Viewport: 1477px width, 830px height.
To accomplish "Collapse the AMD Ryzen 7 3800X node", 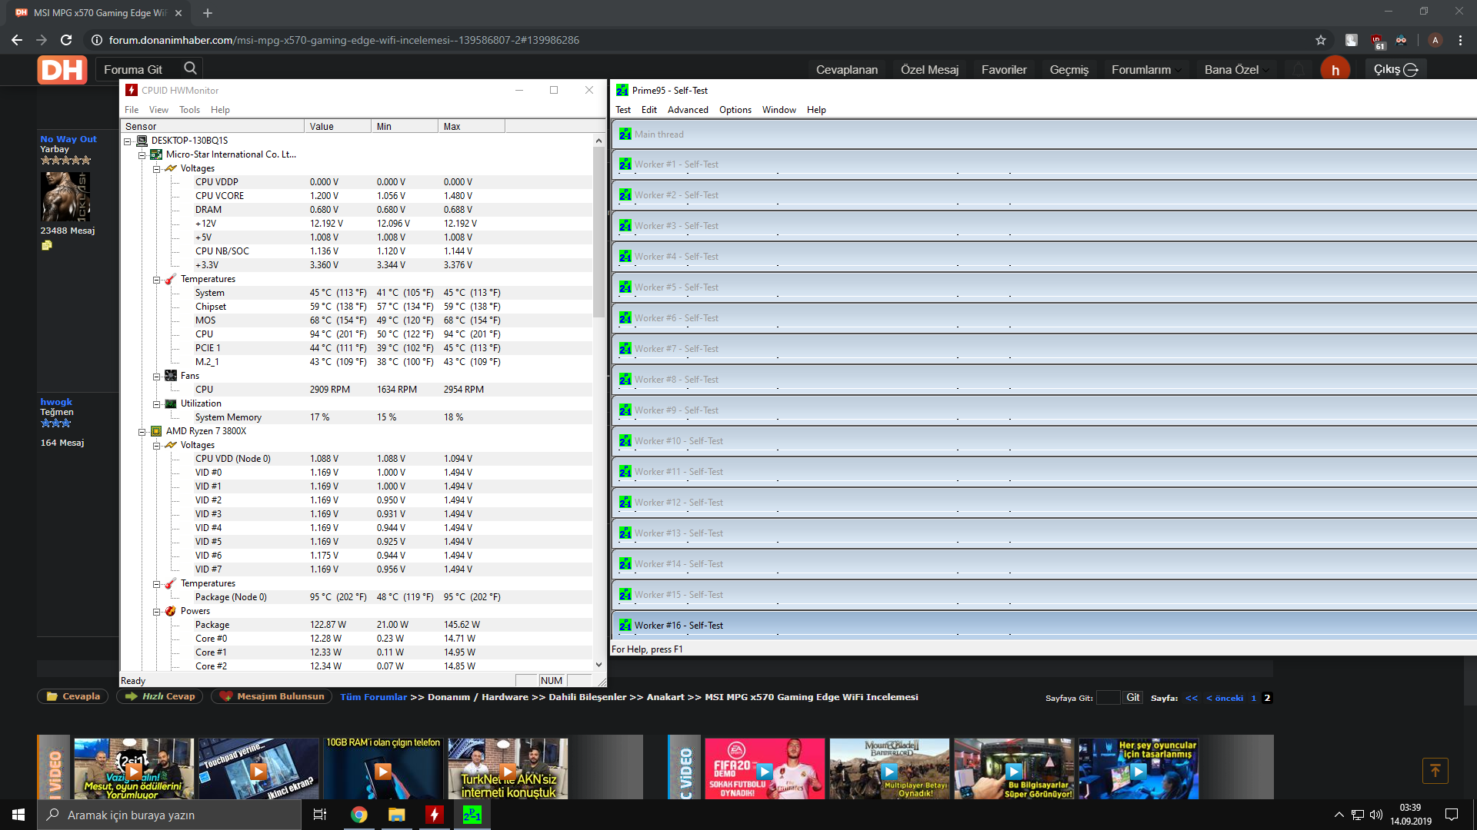I will click(x=142, y=432).
